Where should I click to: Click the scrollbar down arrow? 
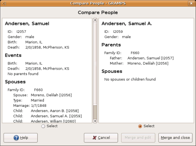[x=95, y=121]
